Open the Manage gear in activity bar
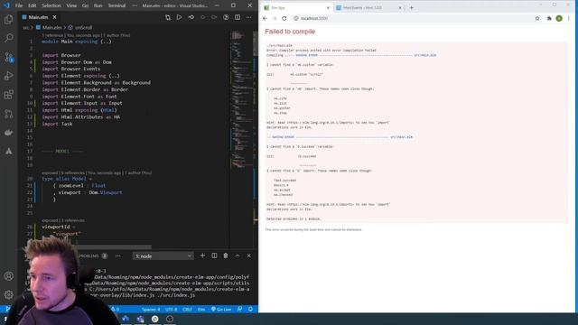Image resolution: width=578 pixels, height=325 pixels. coord(8,294)
